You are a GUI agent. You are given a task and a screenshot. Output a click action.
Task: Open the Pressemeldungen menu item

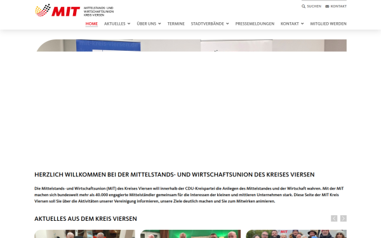pos(255,23)
